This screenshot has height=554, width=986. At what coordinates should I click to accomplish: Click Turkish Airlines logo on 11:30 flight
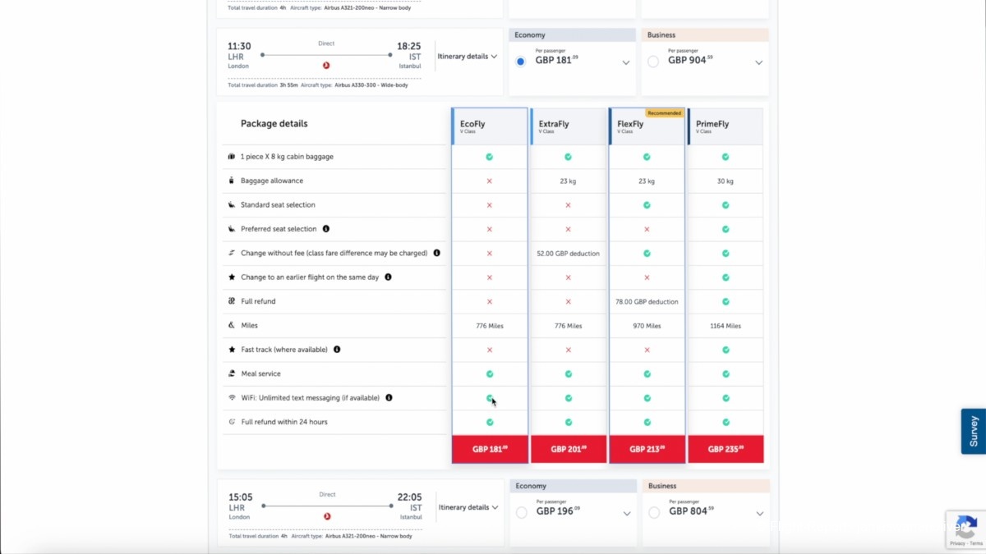[326, 66]
